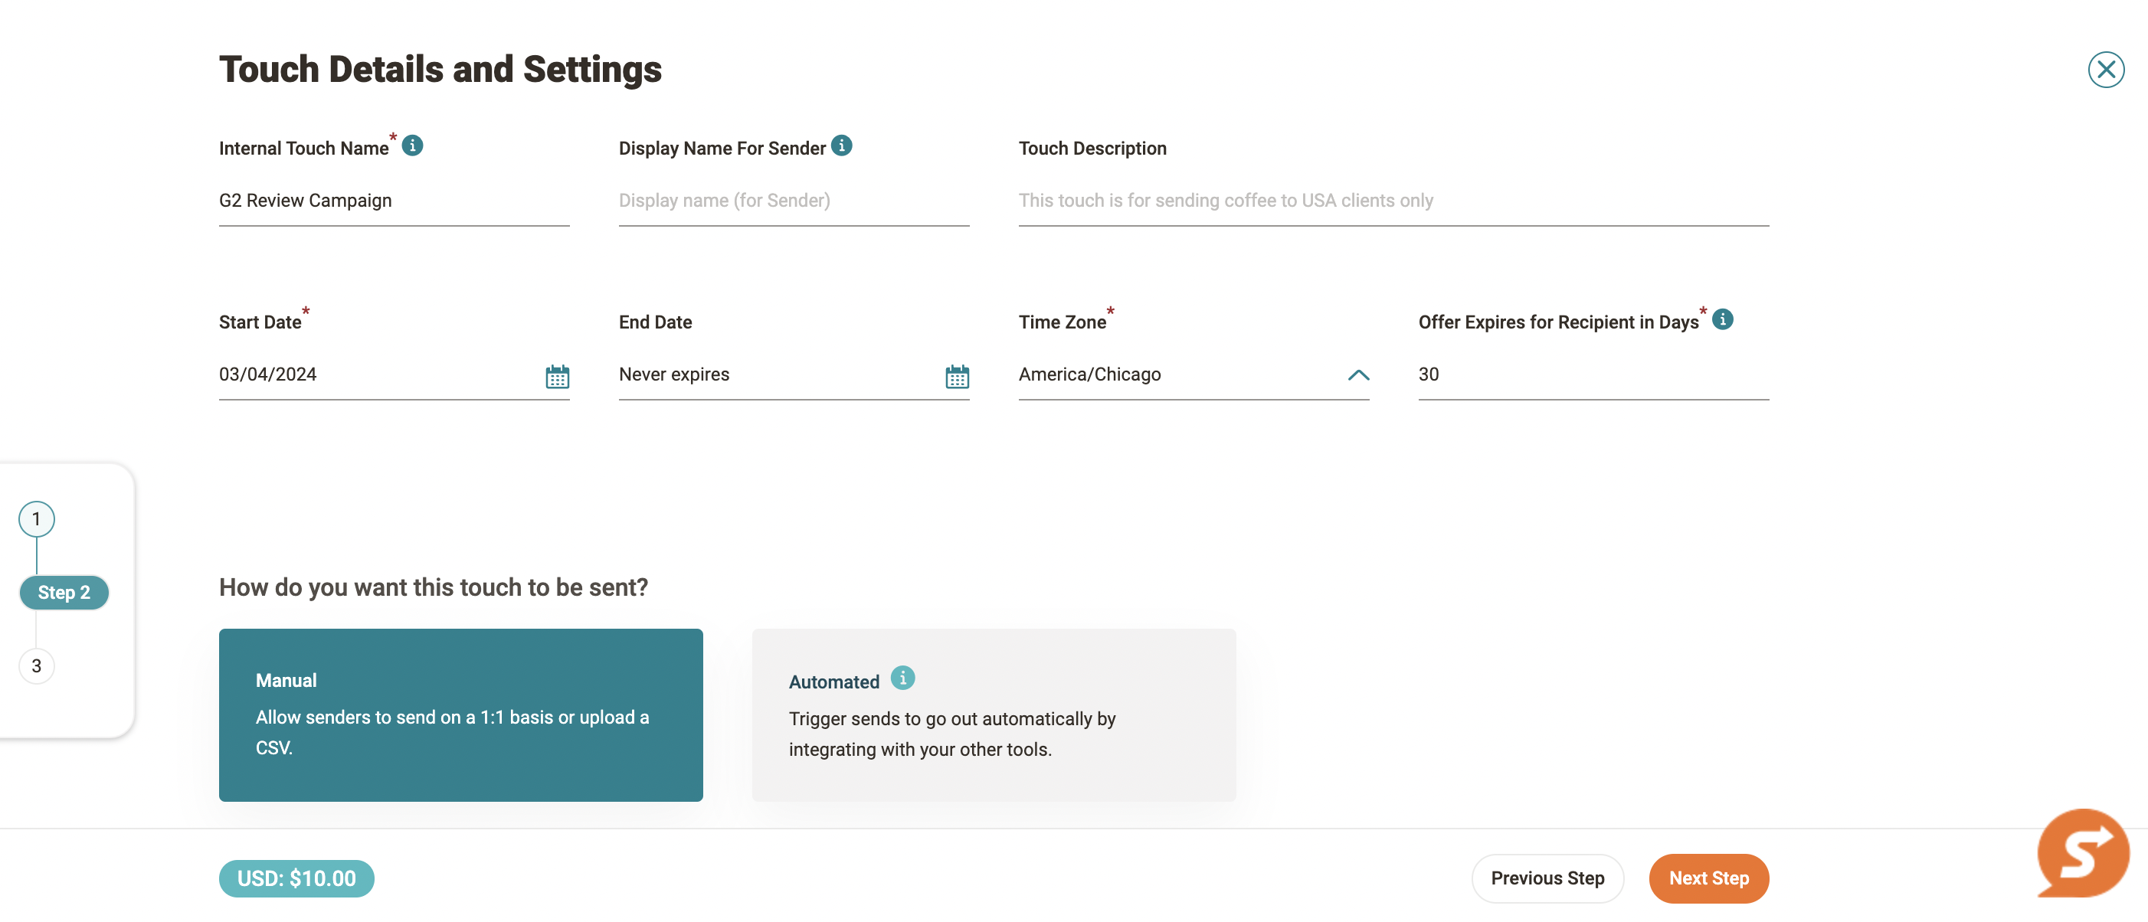The image size is (2148, 922).
Task: Click the USD $10.00 price badge
Action: coord(296,878)
